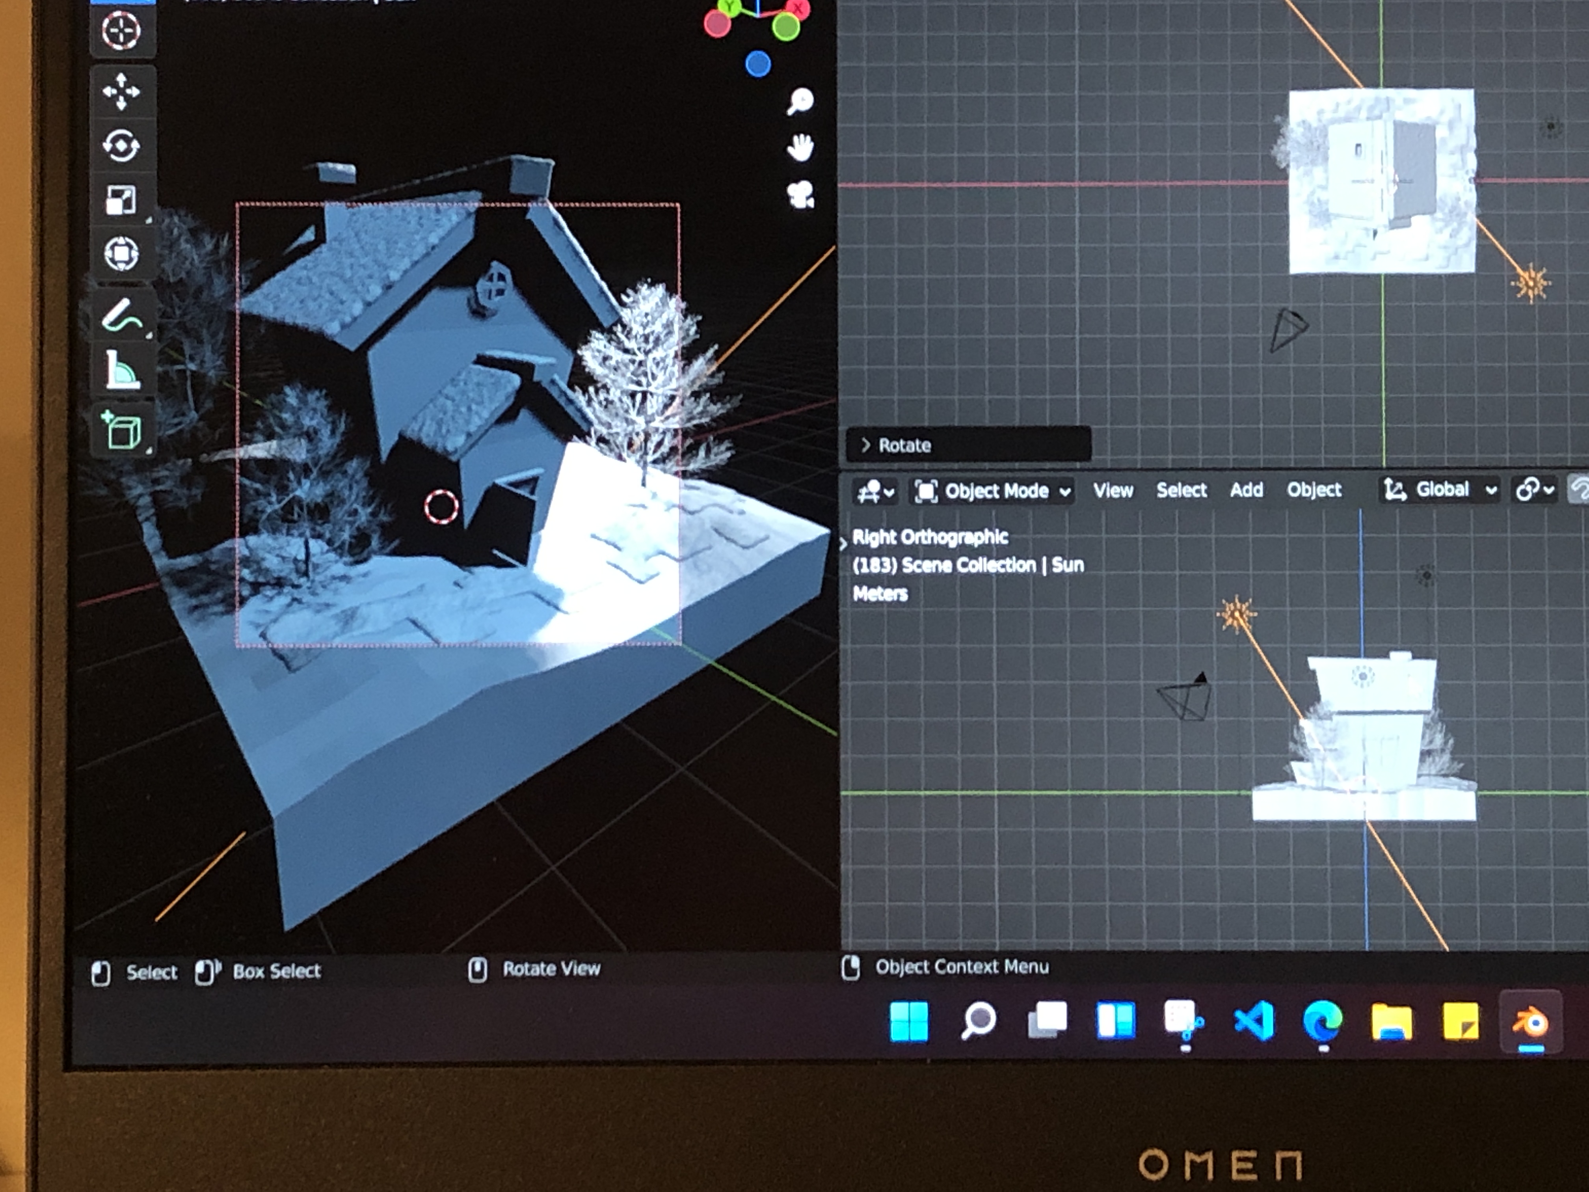Screen dimensions: 1589x1192
Task: Open Microsoft Edge from the taskbar
Action: point(1323,1021)
